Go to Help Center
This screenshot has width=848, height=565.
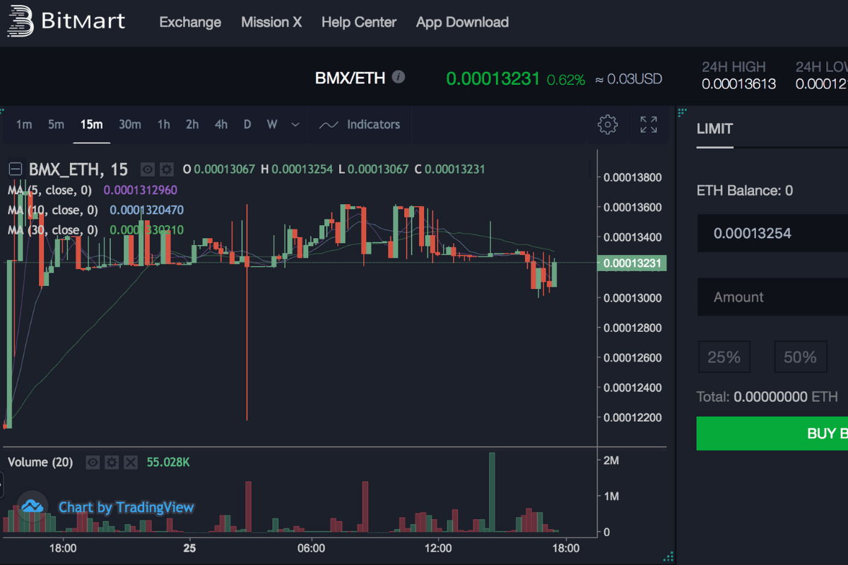pyautogui.click(x=359, y=23)
